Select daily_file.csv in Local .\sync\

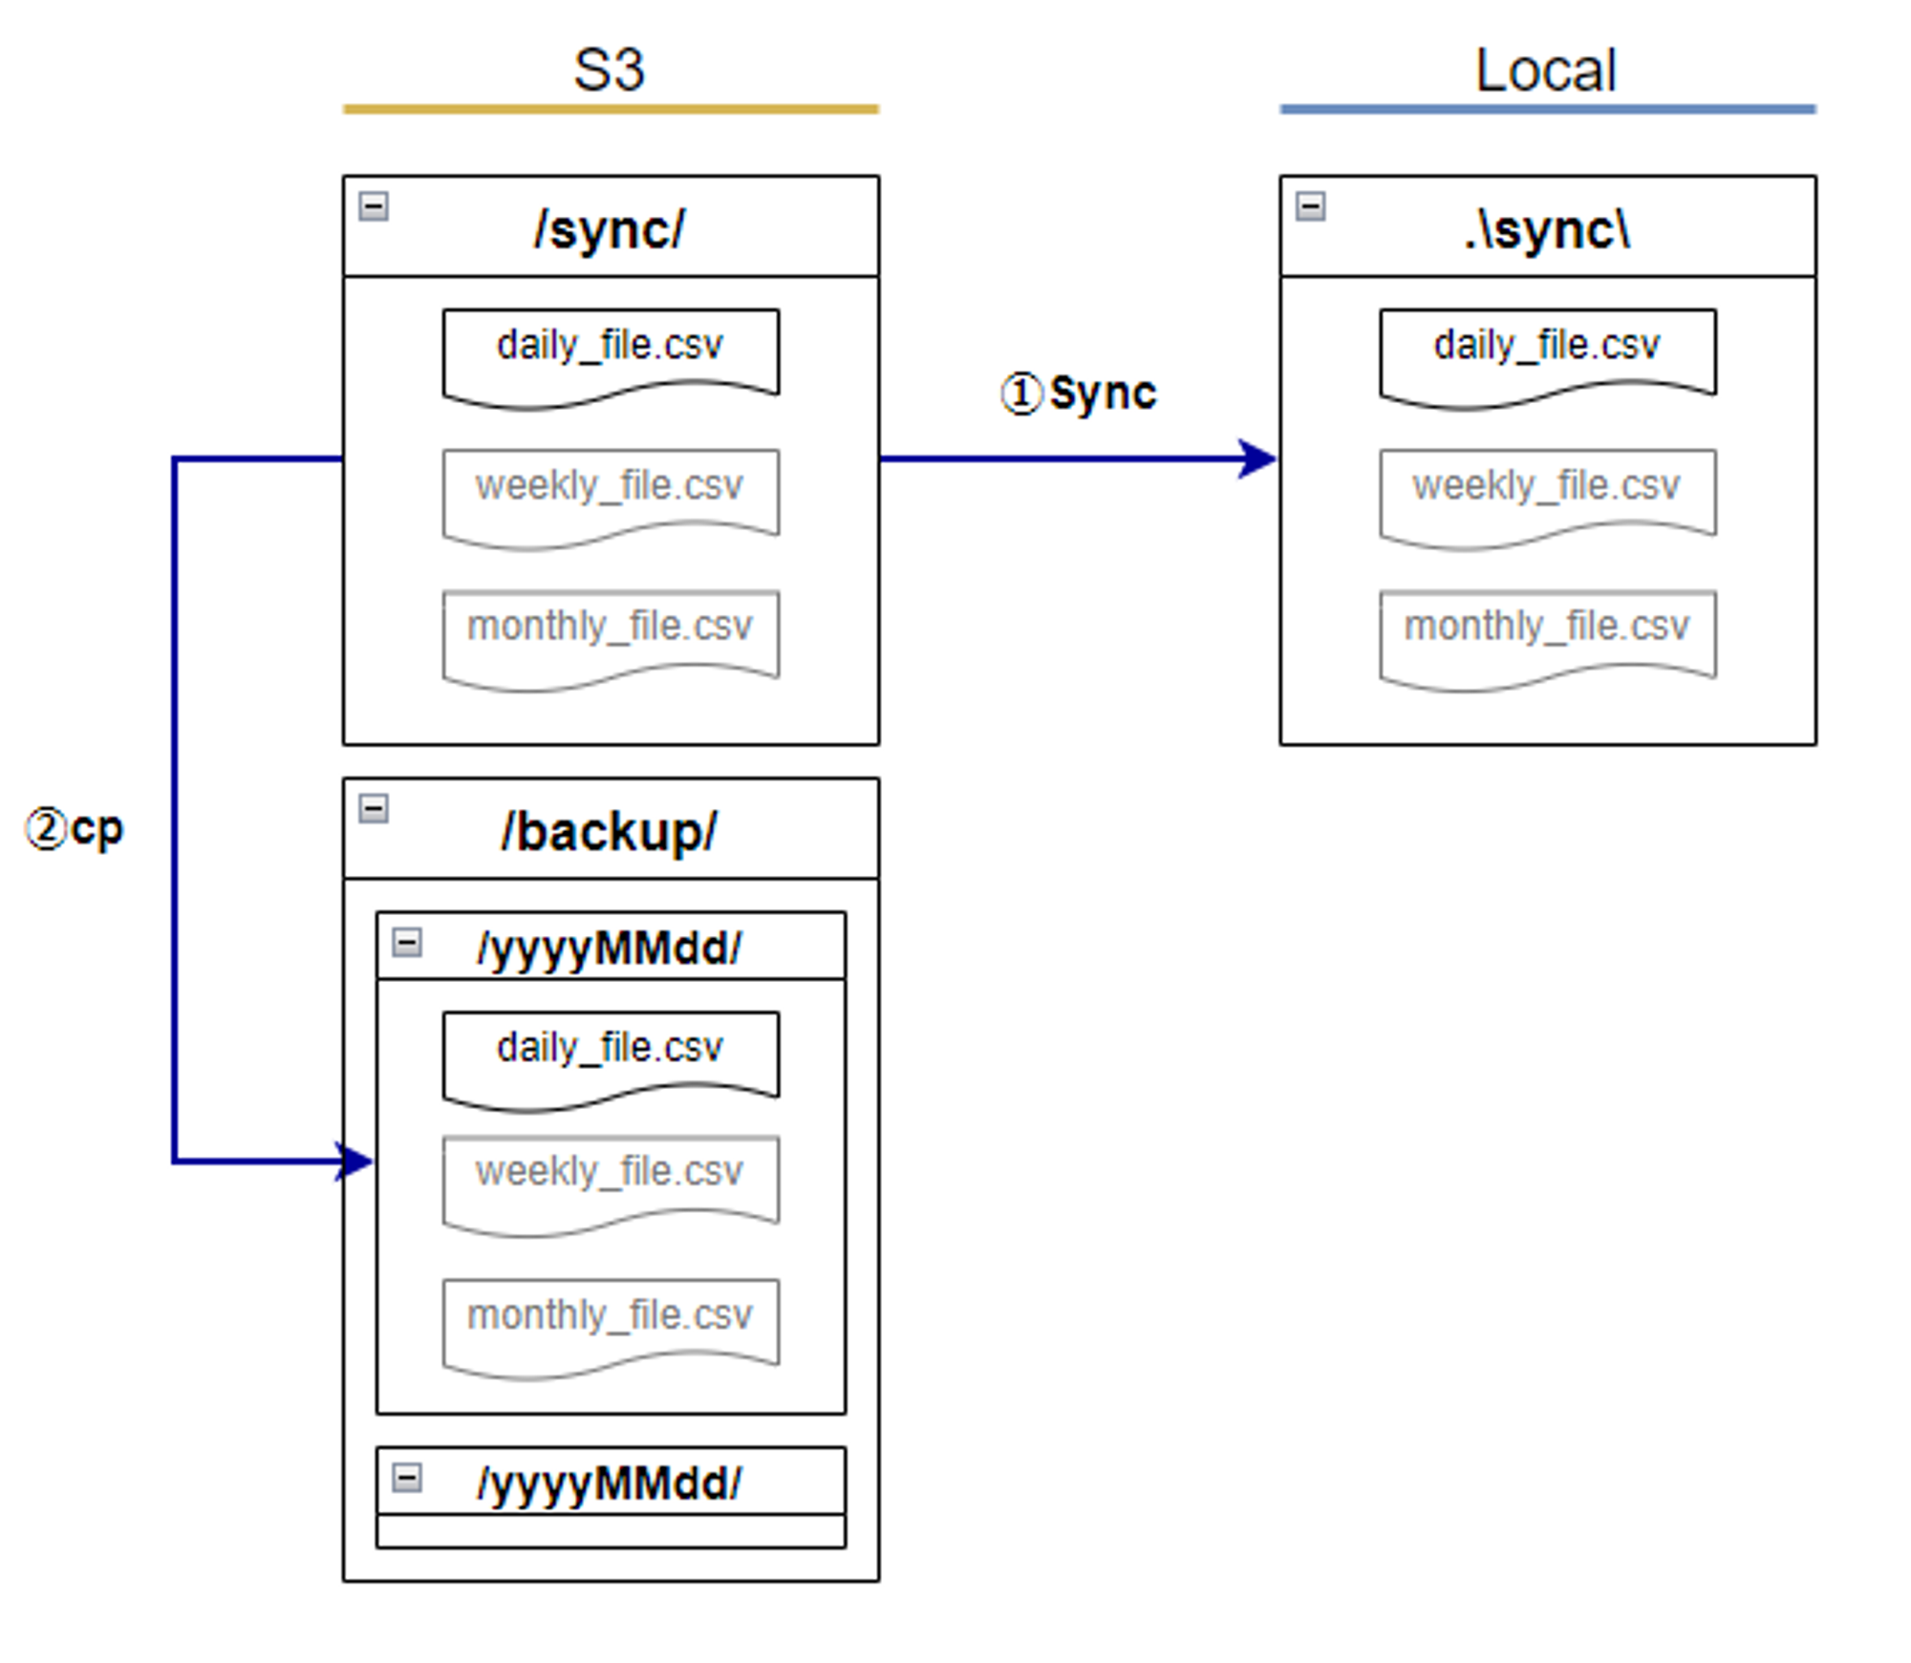pyautogui.click(x=1548, y=358)
